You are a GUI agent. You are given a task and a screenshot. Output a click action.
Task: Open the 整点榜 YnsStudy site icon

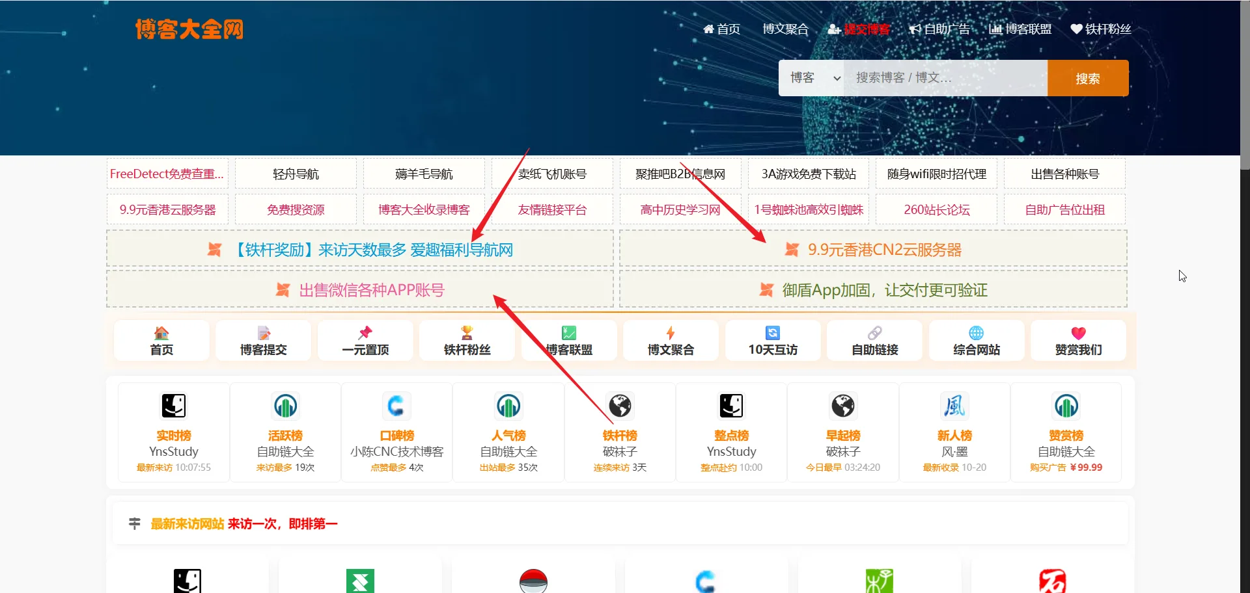coord(732,406)
